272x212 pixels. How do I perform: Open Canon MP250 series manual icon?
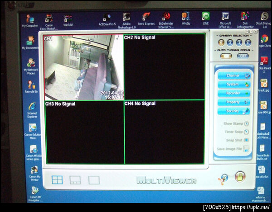[34, 153]
